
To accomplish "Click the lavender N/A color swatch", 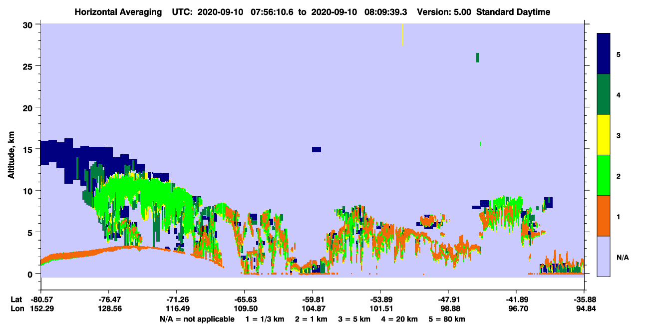I will 604,256.
